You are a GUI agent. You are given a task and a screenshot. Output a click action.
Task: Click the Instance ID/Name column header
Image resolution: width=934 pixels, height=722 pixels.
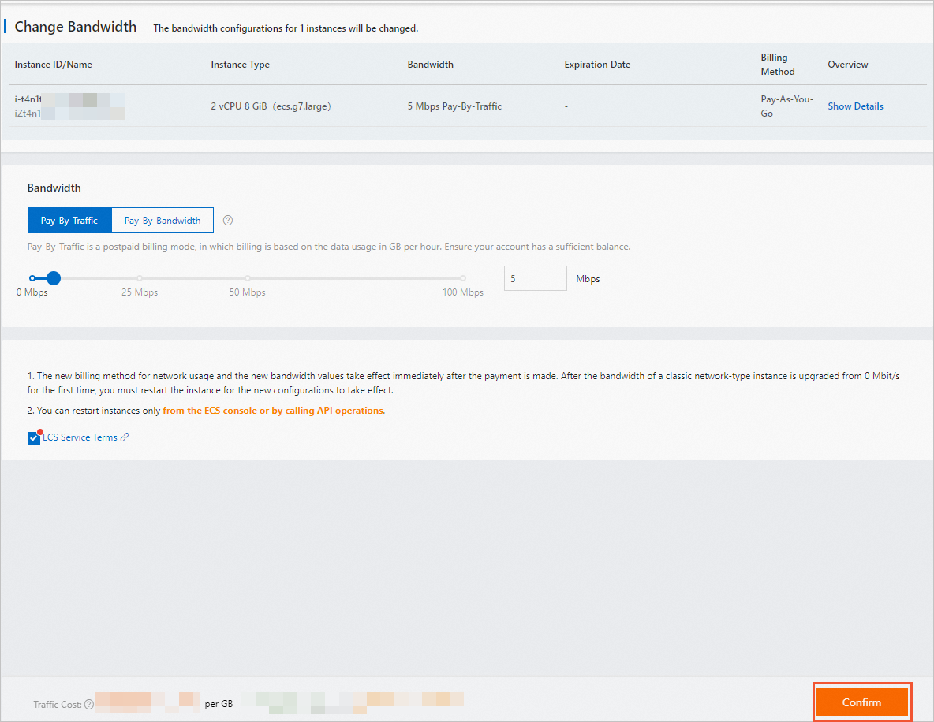pyautogui.click(x=53, y=65)
